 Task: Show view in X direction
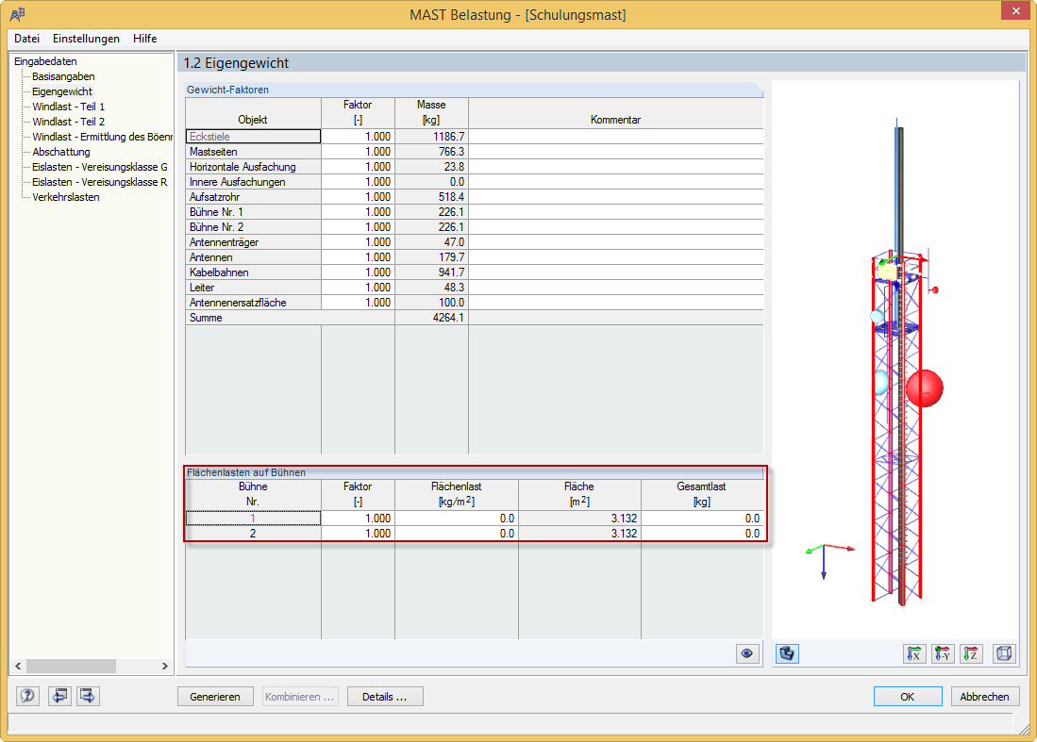coord(914,653)
